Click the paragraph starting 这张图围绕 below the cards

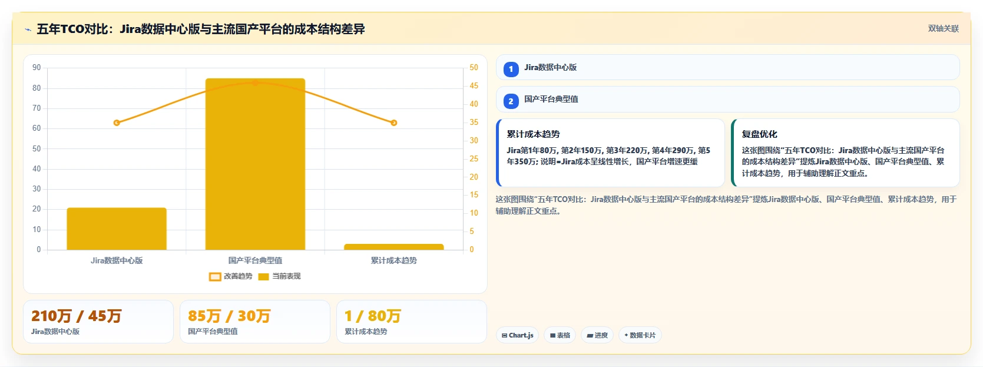726,205
